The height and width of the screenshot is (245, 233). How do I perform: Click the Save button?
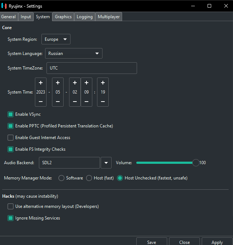pyautogui.click(x=152, y=242)
